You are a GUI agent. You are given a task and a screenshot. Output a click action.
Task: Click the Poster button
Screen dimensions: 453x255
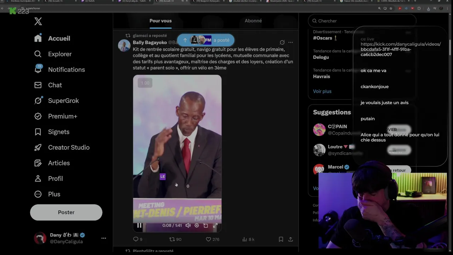click(x=66, y=212)
